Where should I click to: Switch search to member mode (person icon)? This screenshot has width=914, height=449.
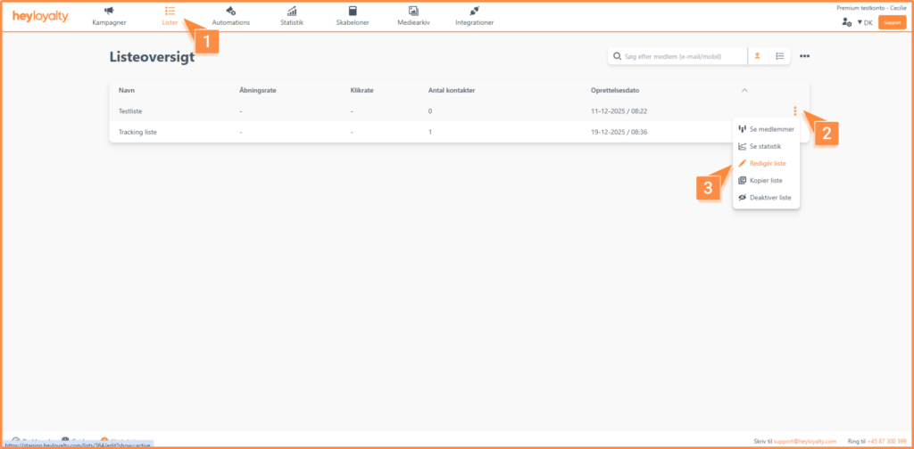click(757, 56)
